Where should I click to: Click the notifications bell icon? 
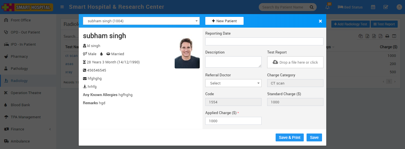point(327,7)
